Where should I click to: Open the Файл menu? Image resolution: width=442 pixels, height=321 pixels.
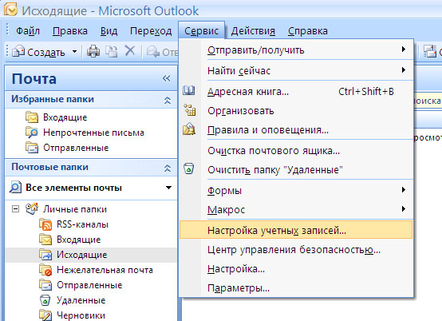pos(28,31)
